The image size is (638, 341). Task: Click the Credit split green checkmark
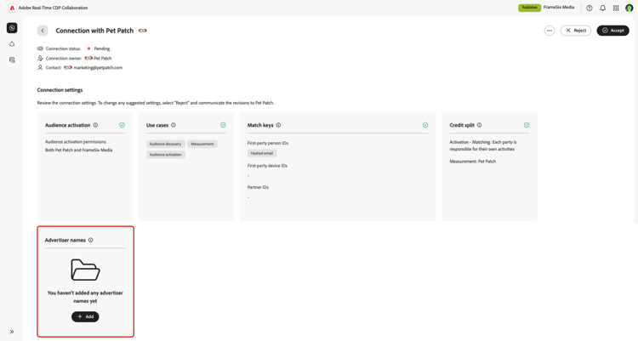pos(527,125)
